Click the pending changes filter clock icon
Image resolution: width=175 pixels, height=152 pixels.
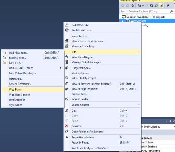pyautogui.click(x=139, y=5)
